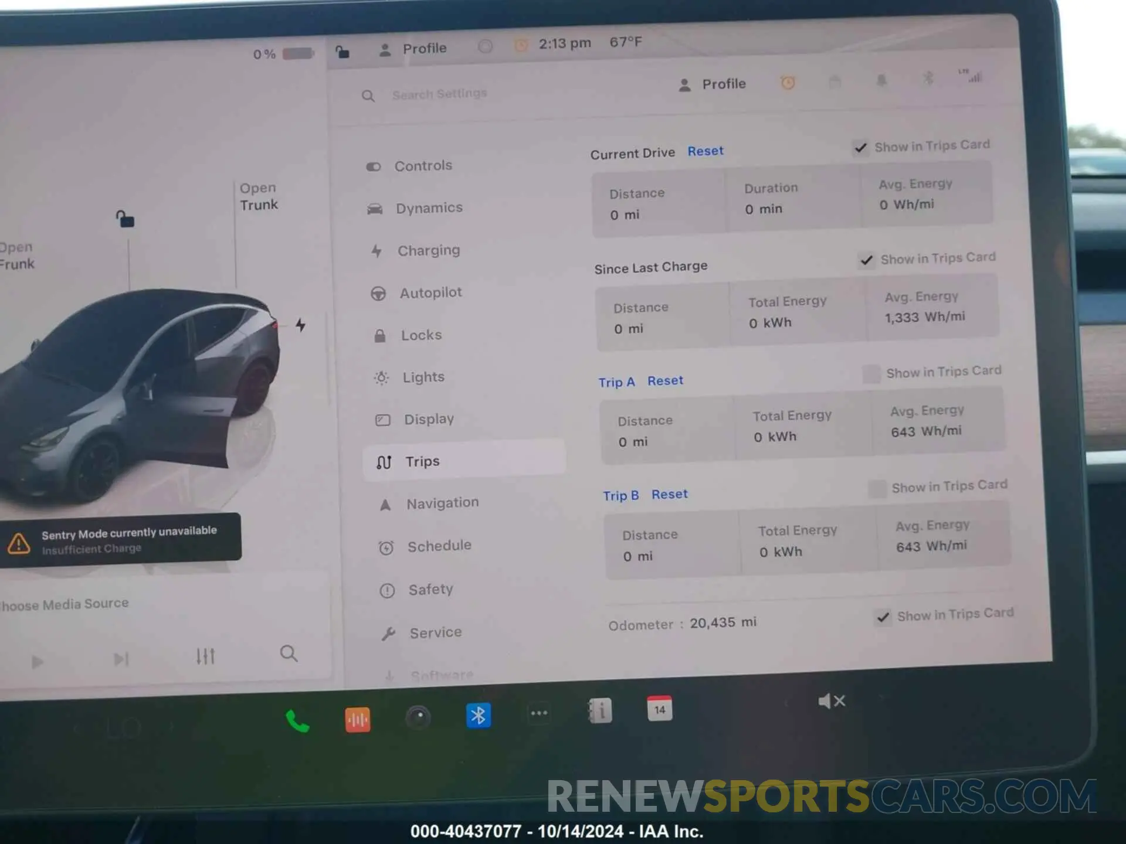This screenshot has height=844, width=1126.
Task: Open the Trunk
Action: tap(259, 196)
